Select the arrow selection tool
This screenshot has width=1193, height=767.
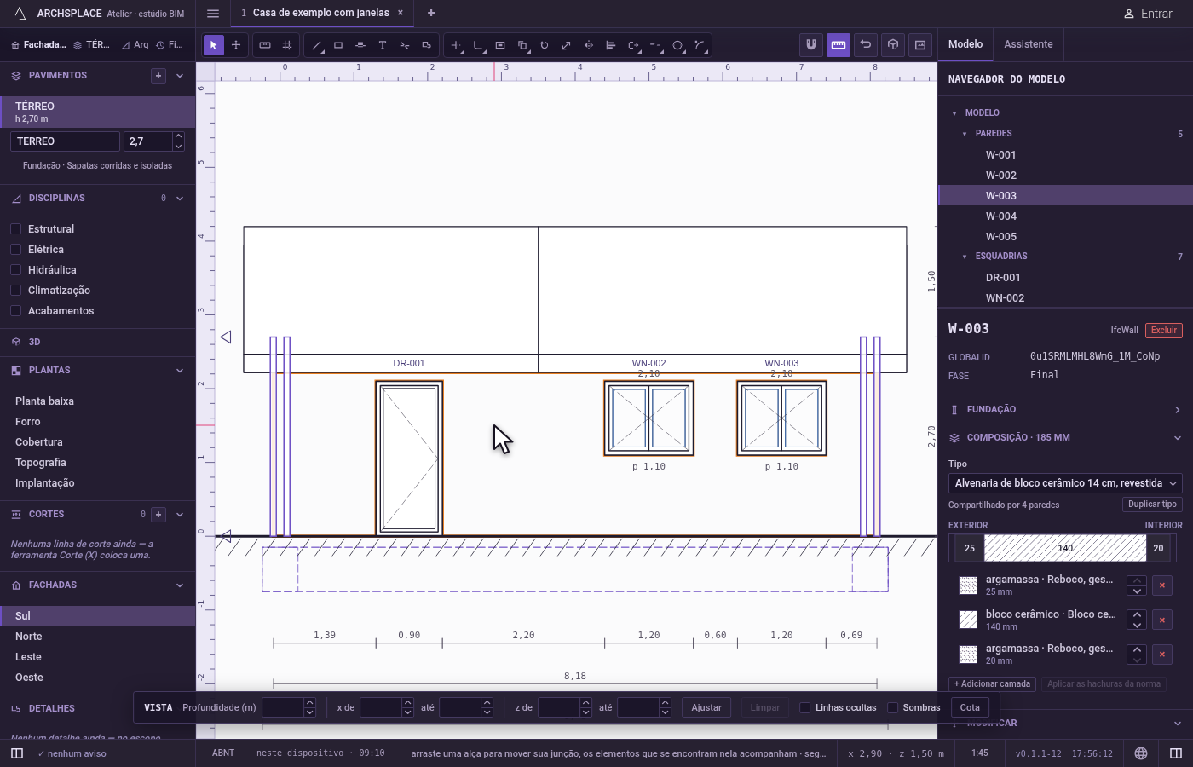[x=214, y=45]
